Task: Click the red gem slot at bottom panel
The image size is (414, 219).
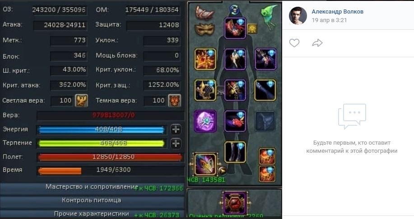Action: click(x=234, y=203)
